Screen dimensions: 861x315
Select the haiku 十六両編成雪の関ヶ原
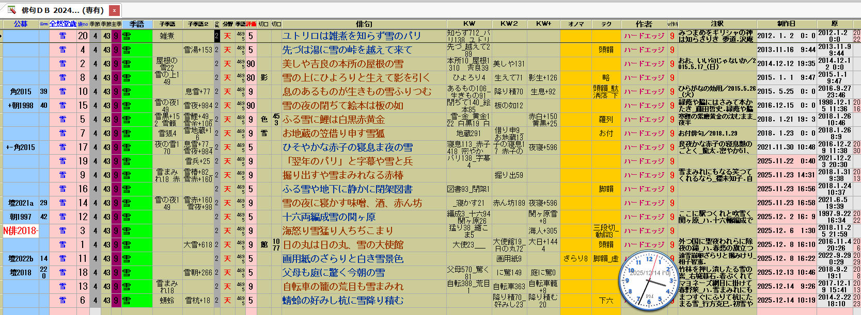(x=328, y=217)
